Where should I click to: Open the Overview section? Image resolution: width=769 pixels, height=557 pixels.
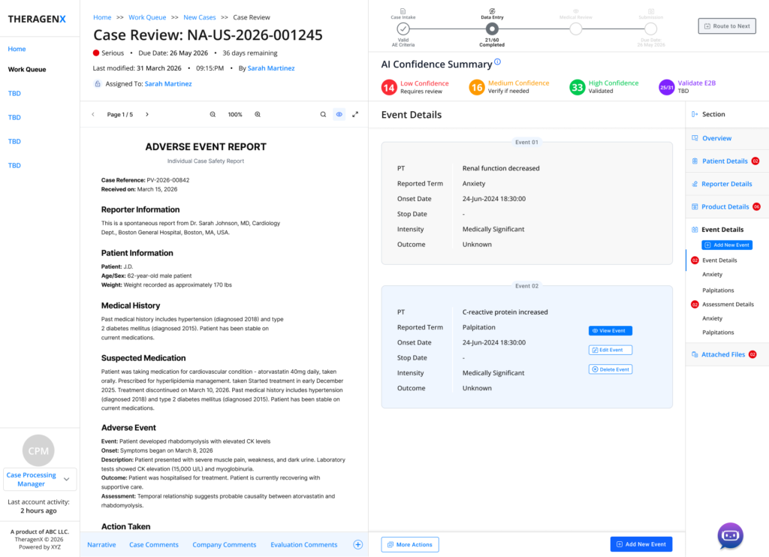716,138
